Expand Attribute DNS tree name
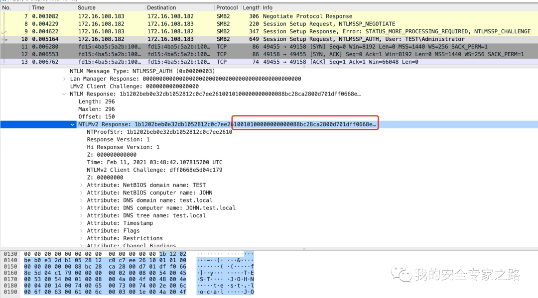 81,215
